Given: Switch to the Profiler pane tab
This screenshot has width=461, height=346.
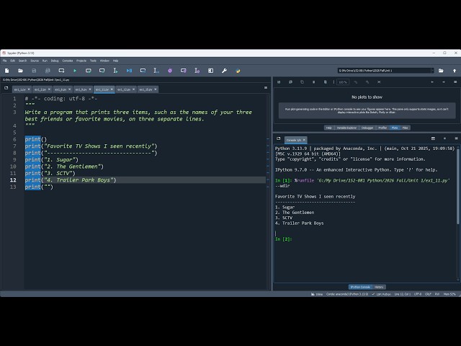Looking at the screenshot, I should click(x=382, y=128).
